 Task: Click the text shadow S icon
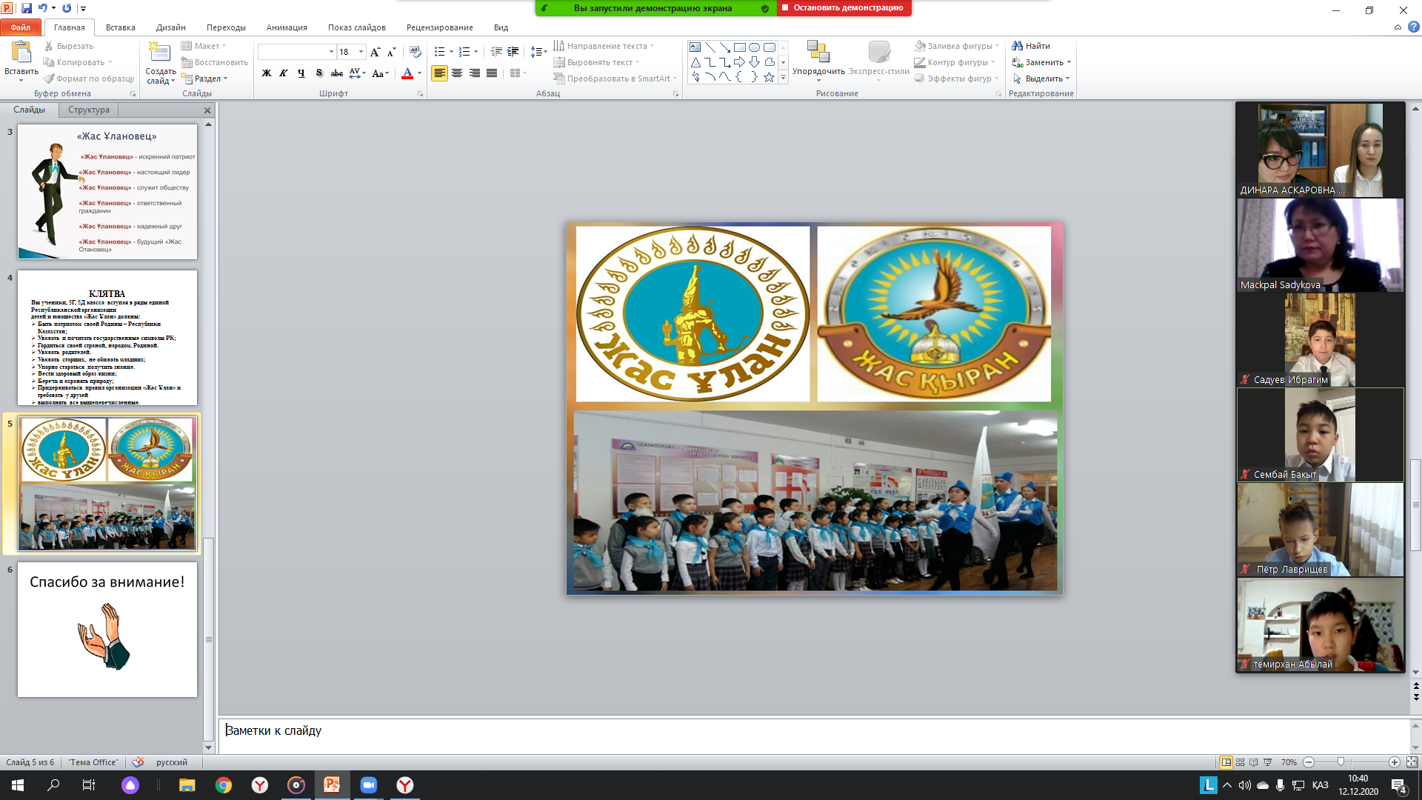pos(319,73)
